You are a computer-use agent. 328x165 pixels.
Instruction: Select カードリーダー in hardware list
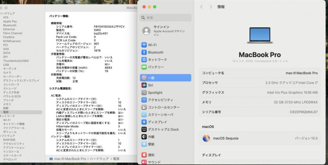click(12, 76)
